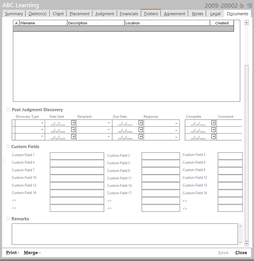254x261 pixels.
Task: Open first row Complete date picker
Action: point(213,123)
